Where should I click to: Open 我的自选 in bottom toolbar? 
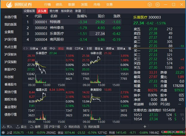click(x=72, y=127)
